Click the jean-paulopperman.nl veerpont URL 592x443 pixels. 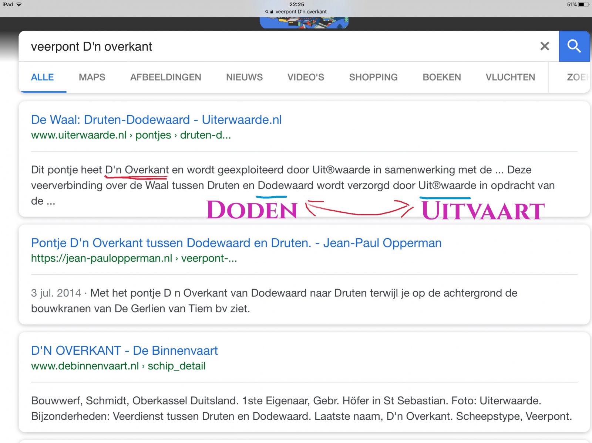click(x=134, y=258)
